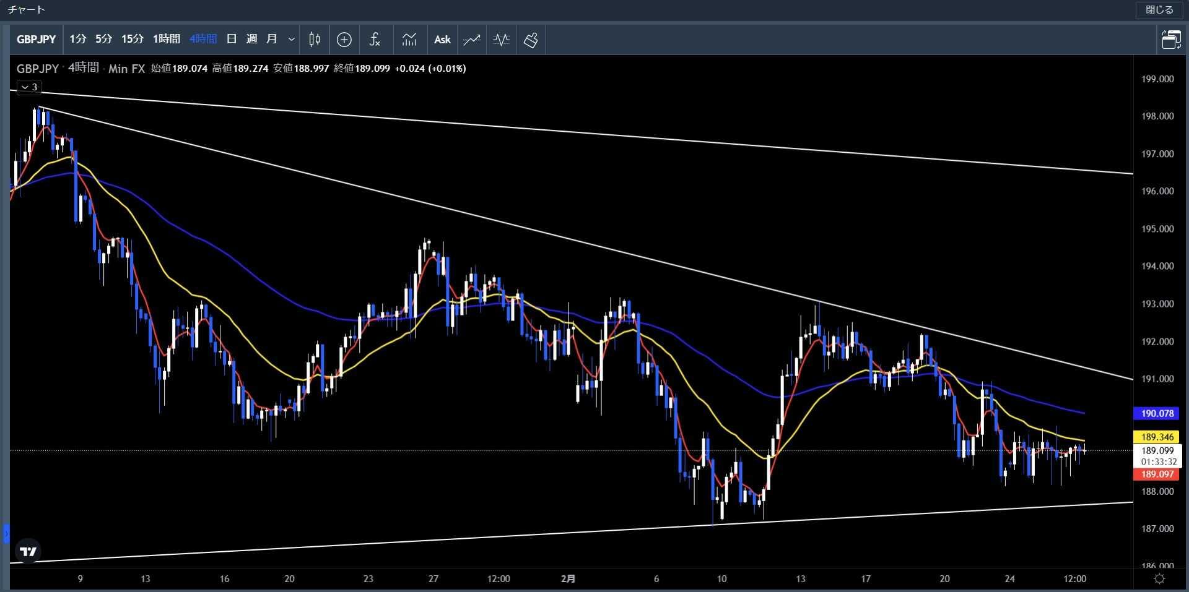Click the yellow 189.346 price label
Viewport: 1189px width, 592px height.
coord(1157,437)
